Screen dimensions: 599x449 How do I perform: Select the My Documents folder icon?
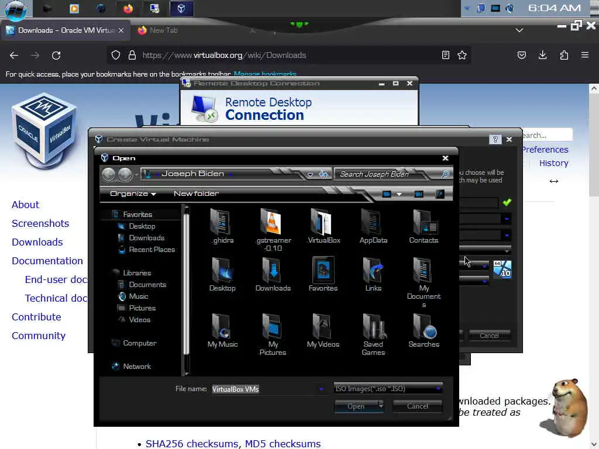(x=424, y=282)
